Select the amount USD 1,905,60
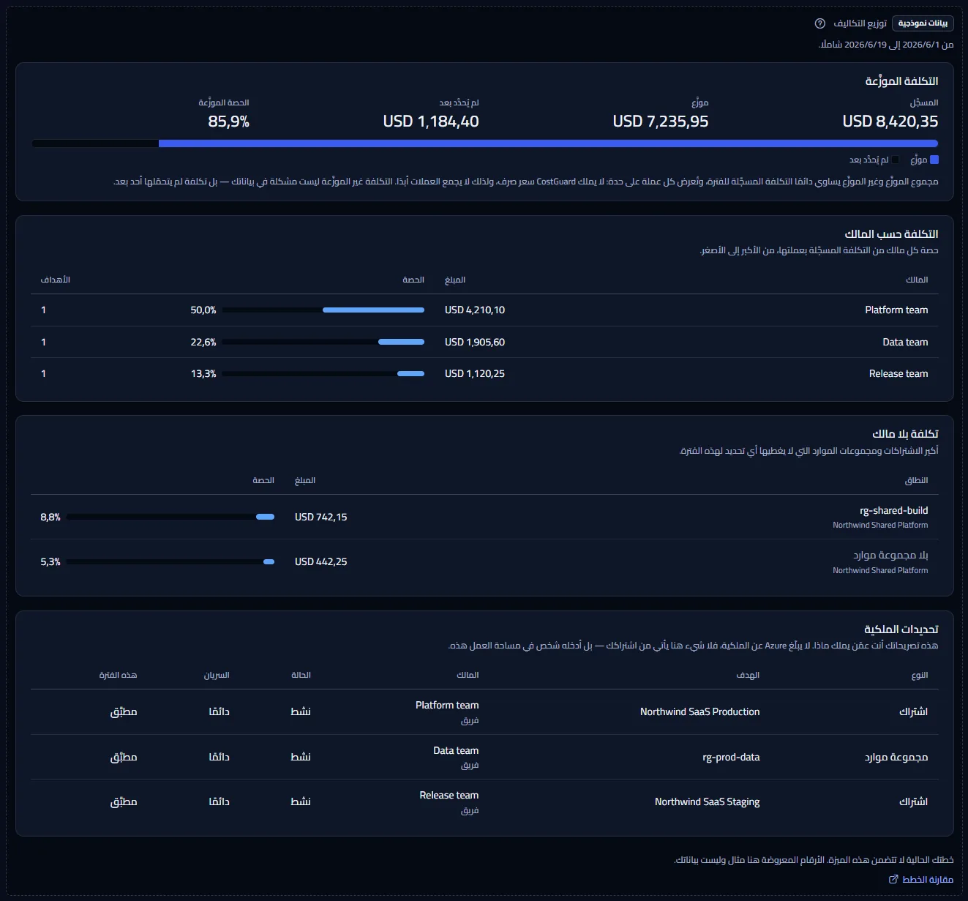Screen dimensions: 968x901 pyautogui.click(x=475, y=342)
